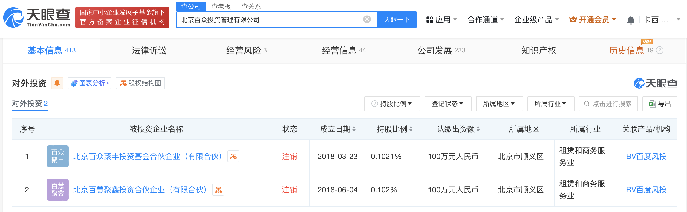The image size is (687, 212).
Task: Click 北京市顺义区 in row 2
Action: (x=521, y=190)
